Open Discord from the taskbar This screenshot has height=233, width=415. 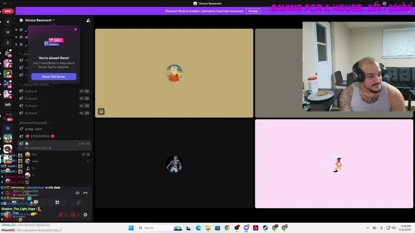246,228
